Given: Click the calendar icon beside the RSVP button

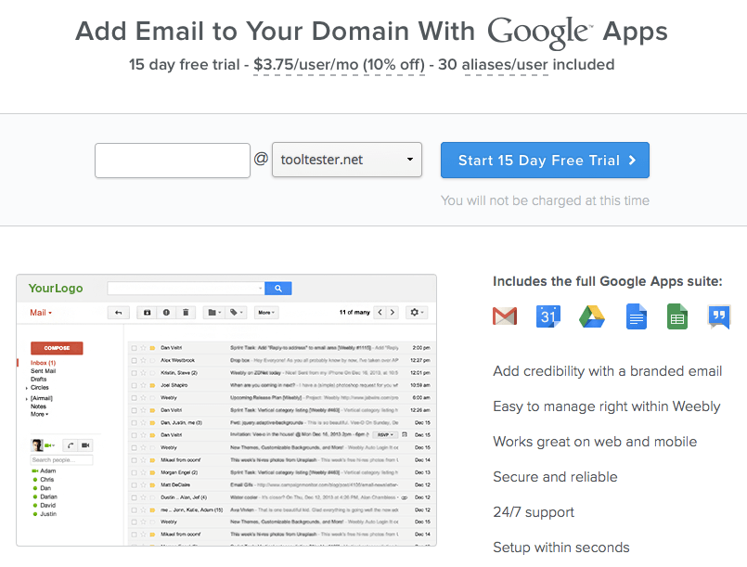Looking at the screenshot, I should click(x=405, y=435).
